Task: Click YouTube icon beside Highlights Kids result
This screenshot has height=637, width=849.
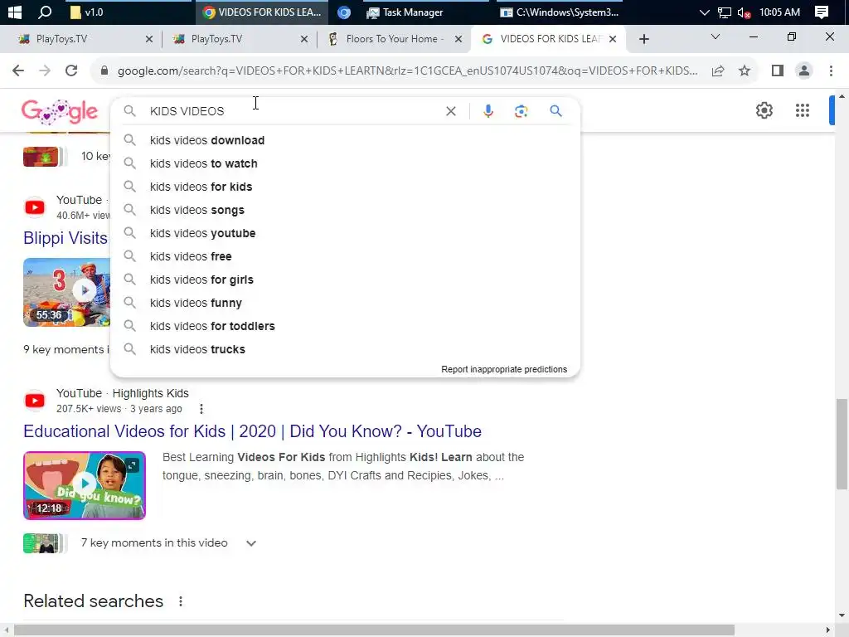Action: (x=35, y=401)
